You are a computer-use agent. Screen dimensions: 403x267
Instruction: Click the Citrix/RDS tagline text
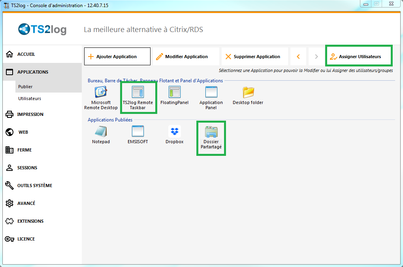[x=143, y=30]
